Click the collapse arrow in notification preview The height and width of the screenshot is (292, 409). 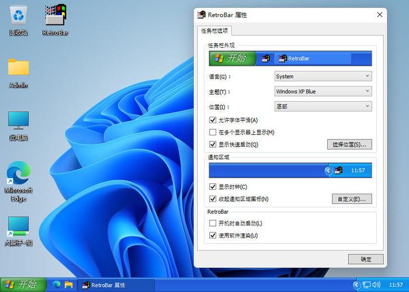point(328,171)
